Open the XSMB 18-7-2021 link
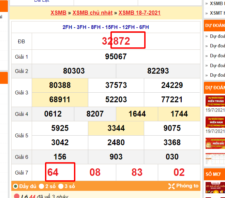Viewport: 225px width, 198px height. pos(139,13)
